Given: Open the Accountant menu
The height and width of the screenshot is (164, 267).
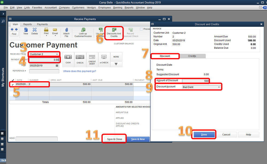Looking at the screenshot, I should coord(51,8).
